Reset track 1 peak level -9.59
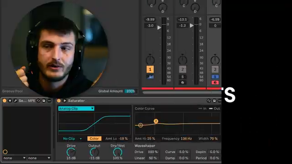 [150, 19]
